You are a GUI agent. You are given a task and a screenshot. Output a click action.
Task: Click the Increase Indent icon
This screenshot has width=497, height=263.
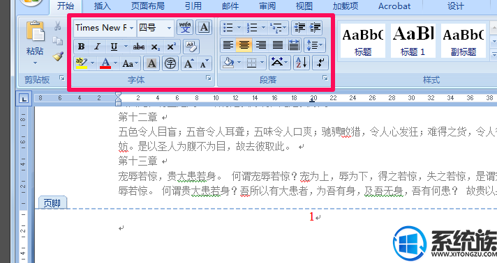(x=315, y=28)
